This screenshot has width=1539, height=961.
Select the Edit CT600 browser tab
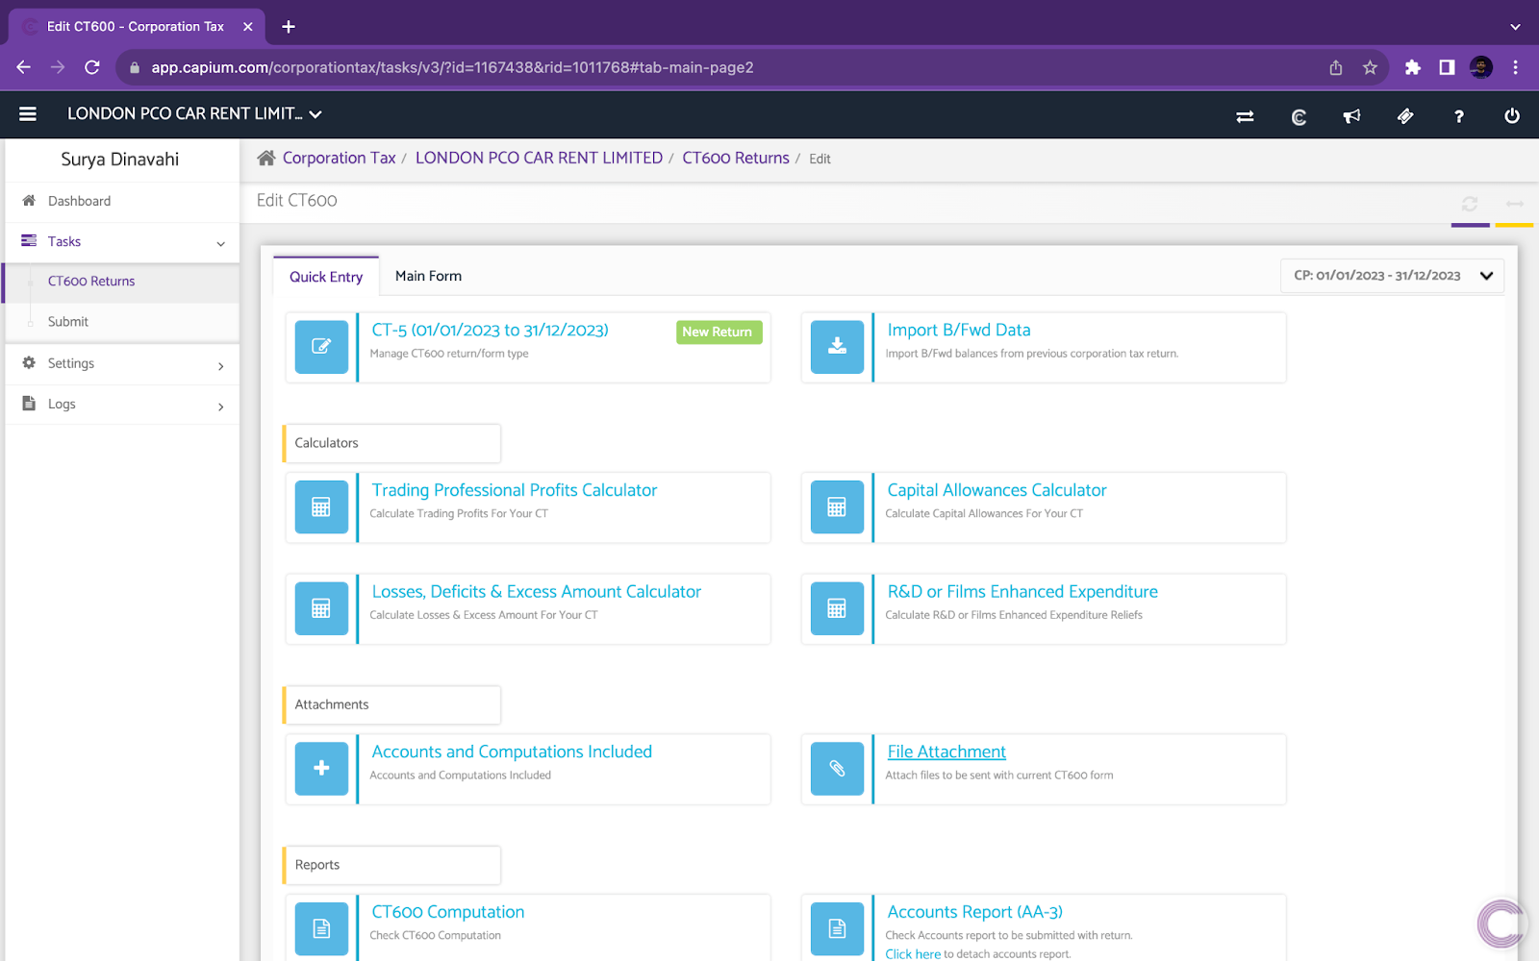pyautogui.click(x=135, y=27)
